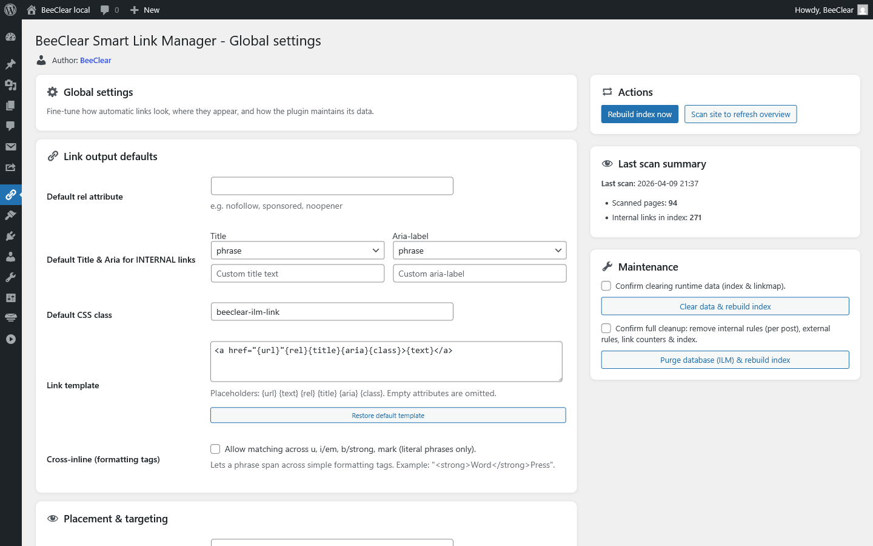Click Scan site to refresh overview
873x546 pixels.
pos(740,114)
